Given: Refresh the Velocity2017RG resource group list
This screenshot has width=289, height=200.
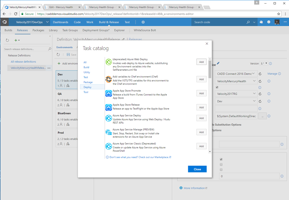Looking at the screenshot, I should 260,94.
